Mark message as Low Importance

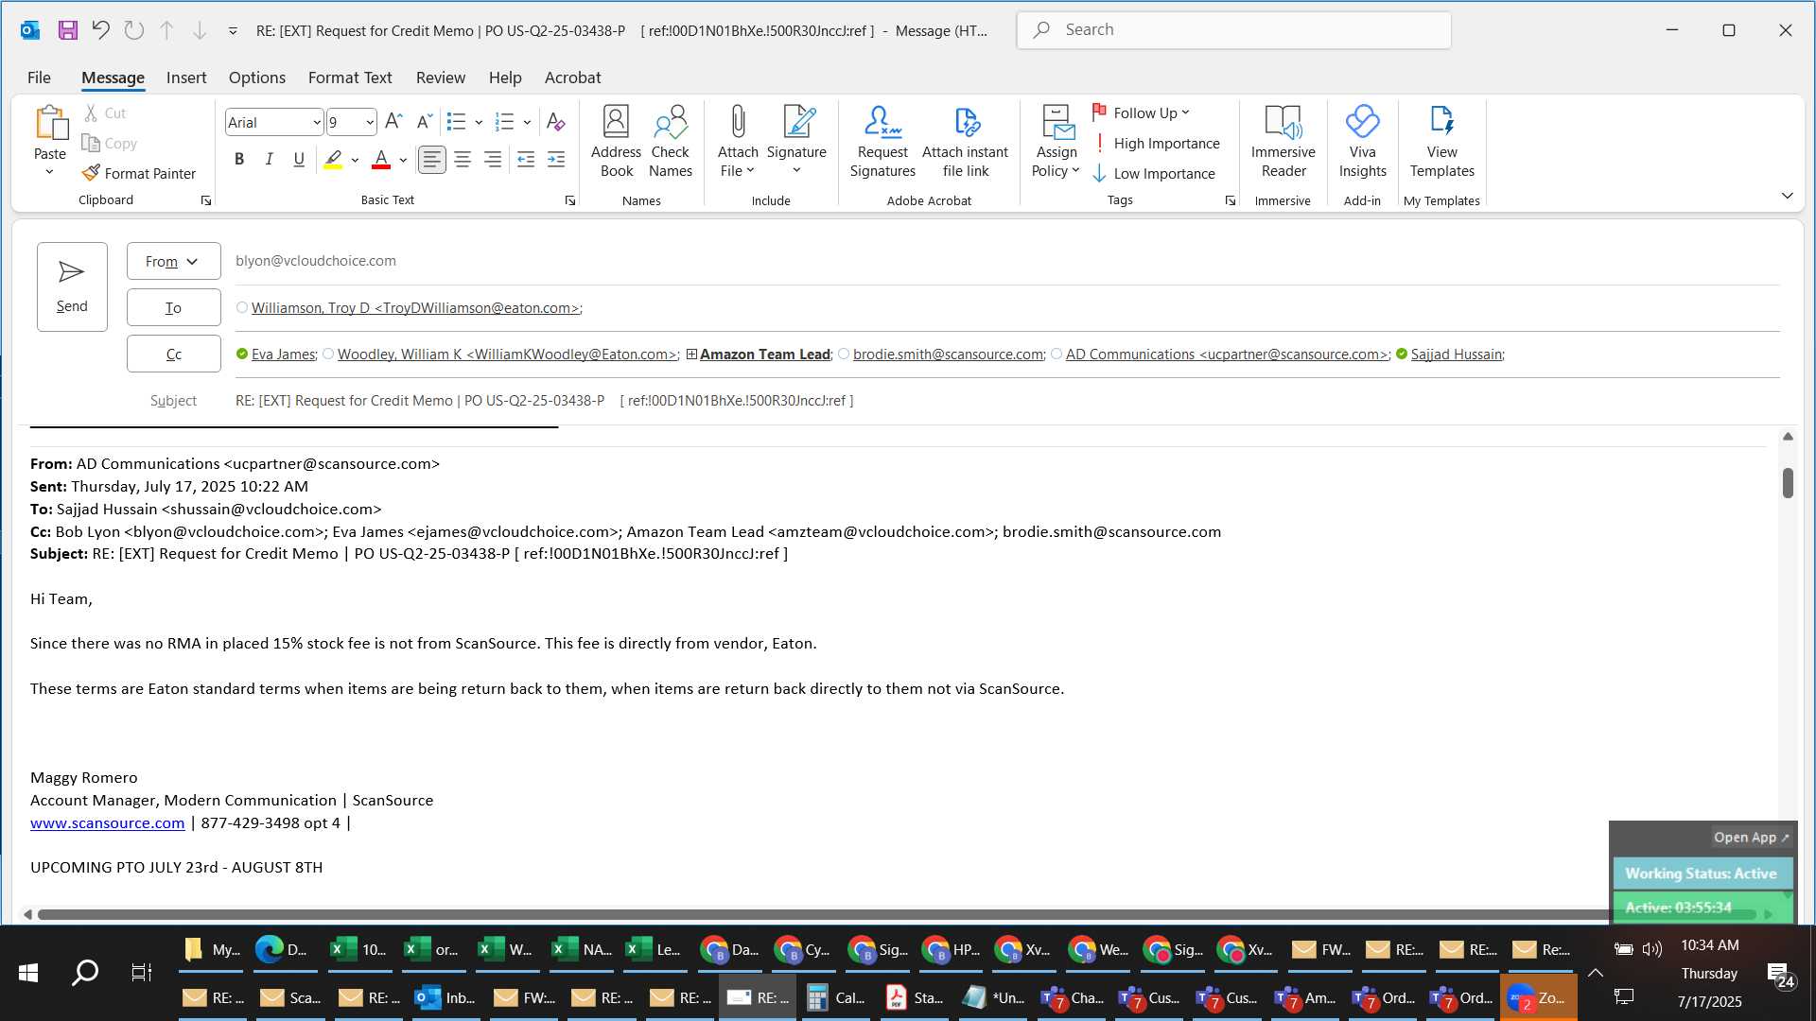pyautogui.click(x=1154, y=173)
